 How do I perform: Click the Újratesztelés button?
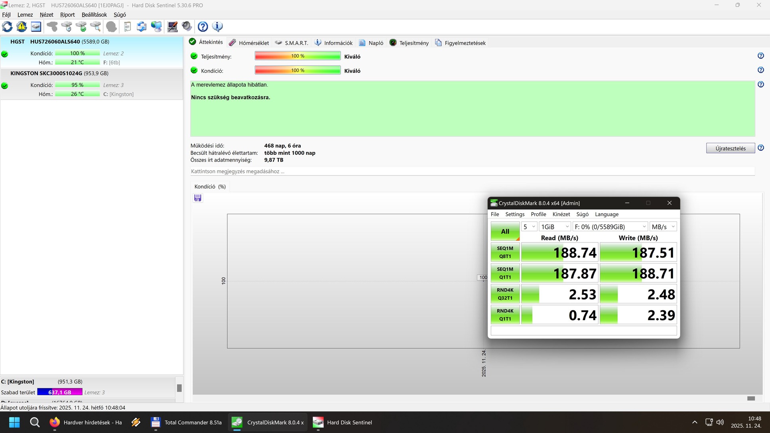point(730,148)
